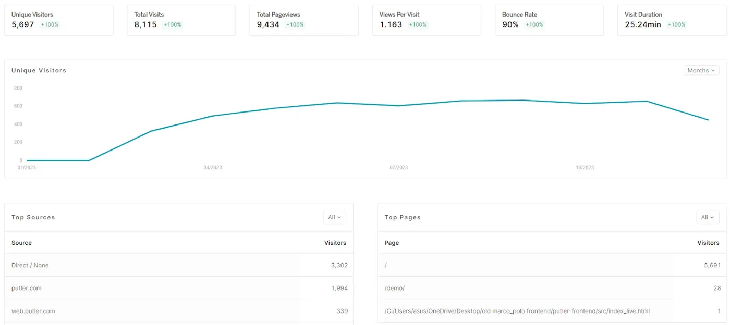Click the 25.24min duration value
This screenshot has width=730, height=325.
click(643, 24)
